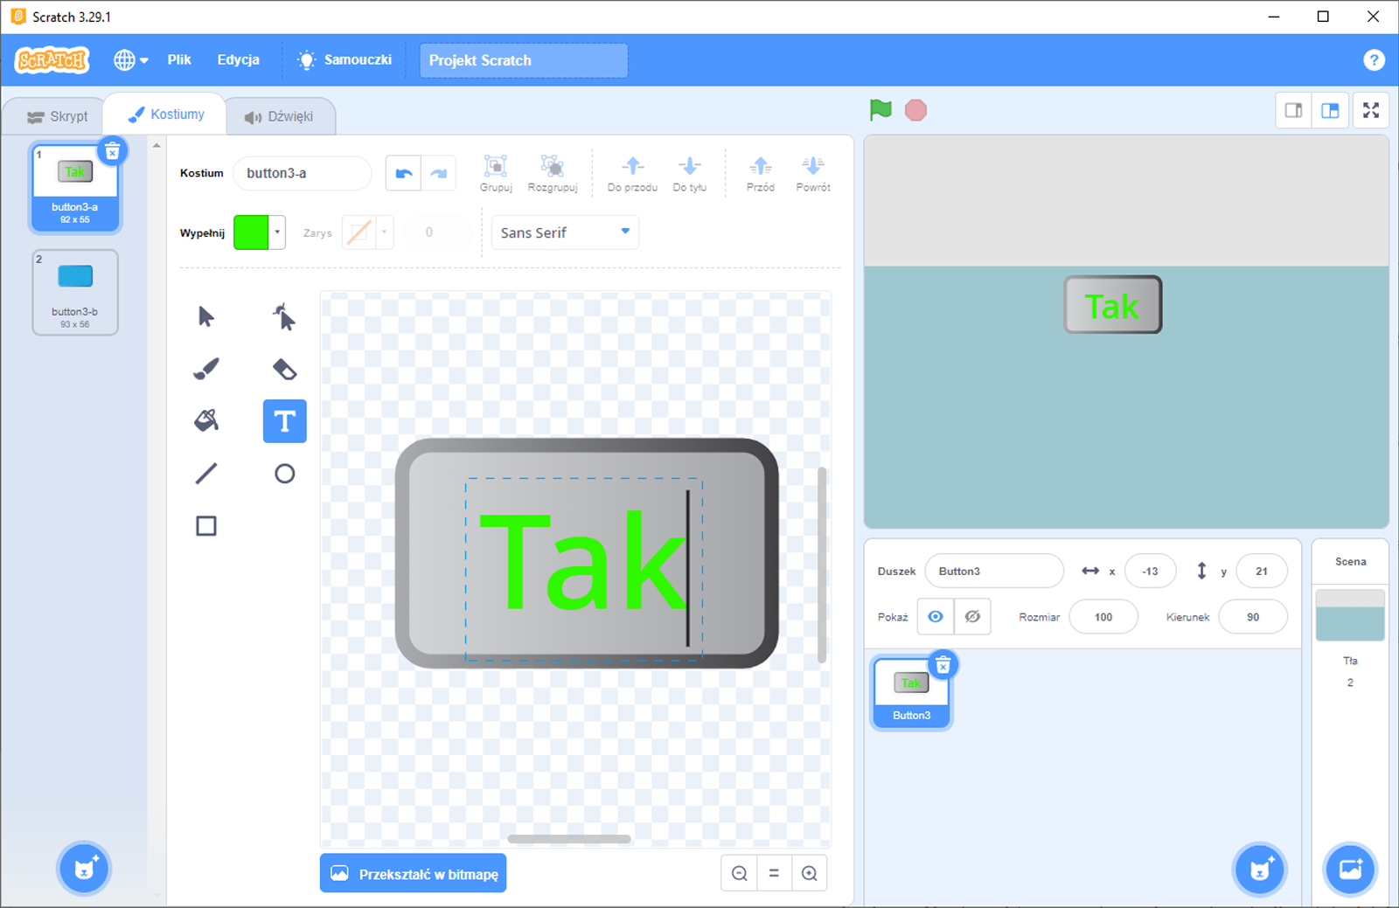
Task: Click Przekształć w bitmapę button
Action: (x=414, y=874)
